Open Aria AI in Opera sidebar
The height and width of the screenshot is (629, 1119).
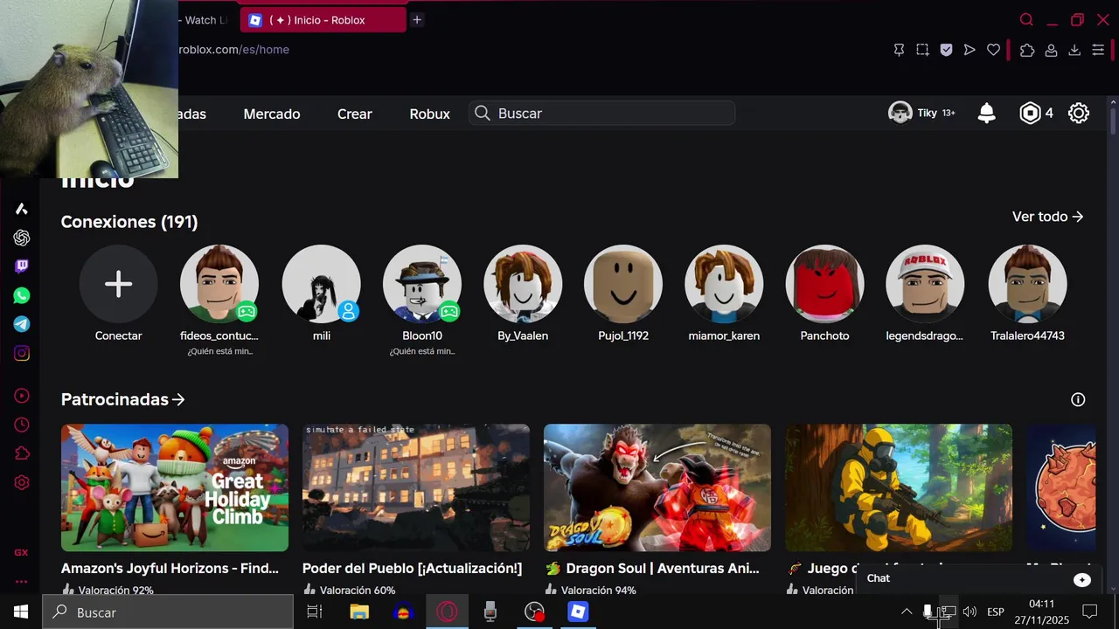click(x=22, y=209)
